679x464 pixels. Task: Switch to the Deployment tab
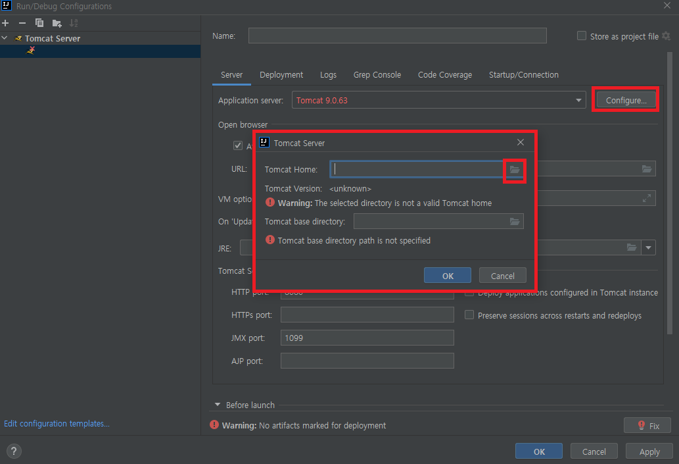[281, 74]
